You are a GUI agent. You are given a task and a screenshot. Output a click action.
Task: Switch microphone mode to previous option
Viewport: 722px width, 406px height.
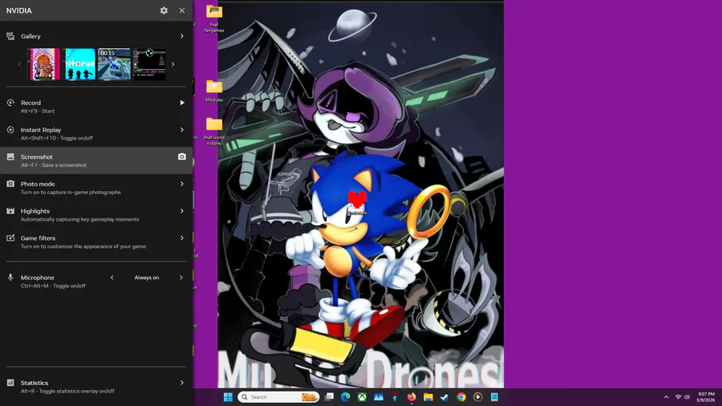[112, 278]
